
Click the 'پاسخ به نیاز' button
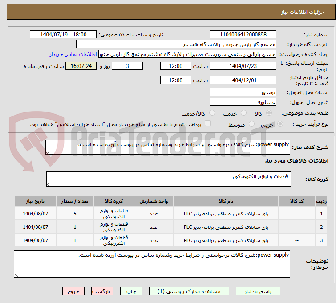point(261,291)
